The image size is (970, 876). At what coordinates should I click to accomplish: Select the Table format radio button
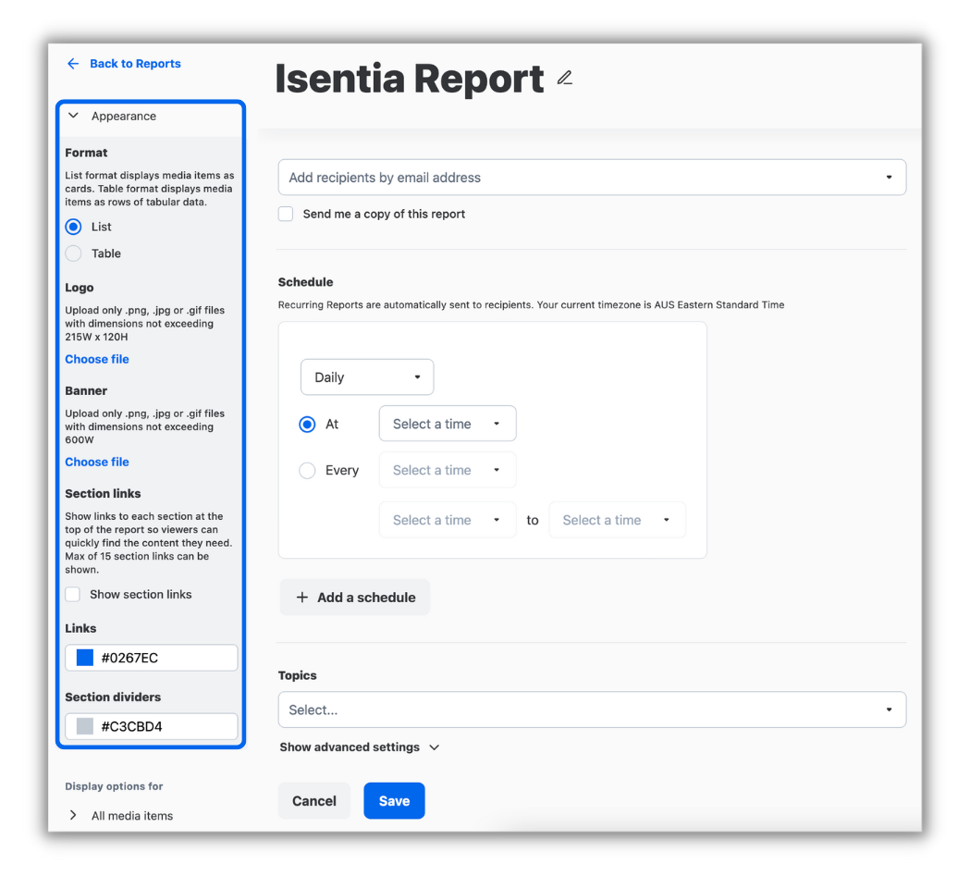click(x=74, y=253)
